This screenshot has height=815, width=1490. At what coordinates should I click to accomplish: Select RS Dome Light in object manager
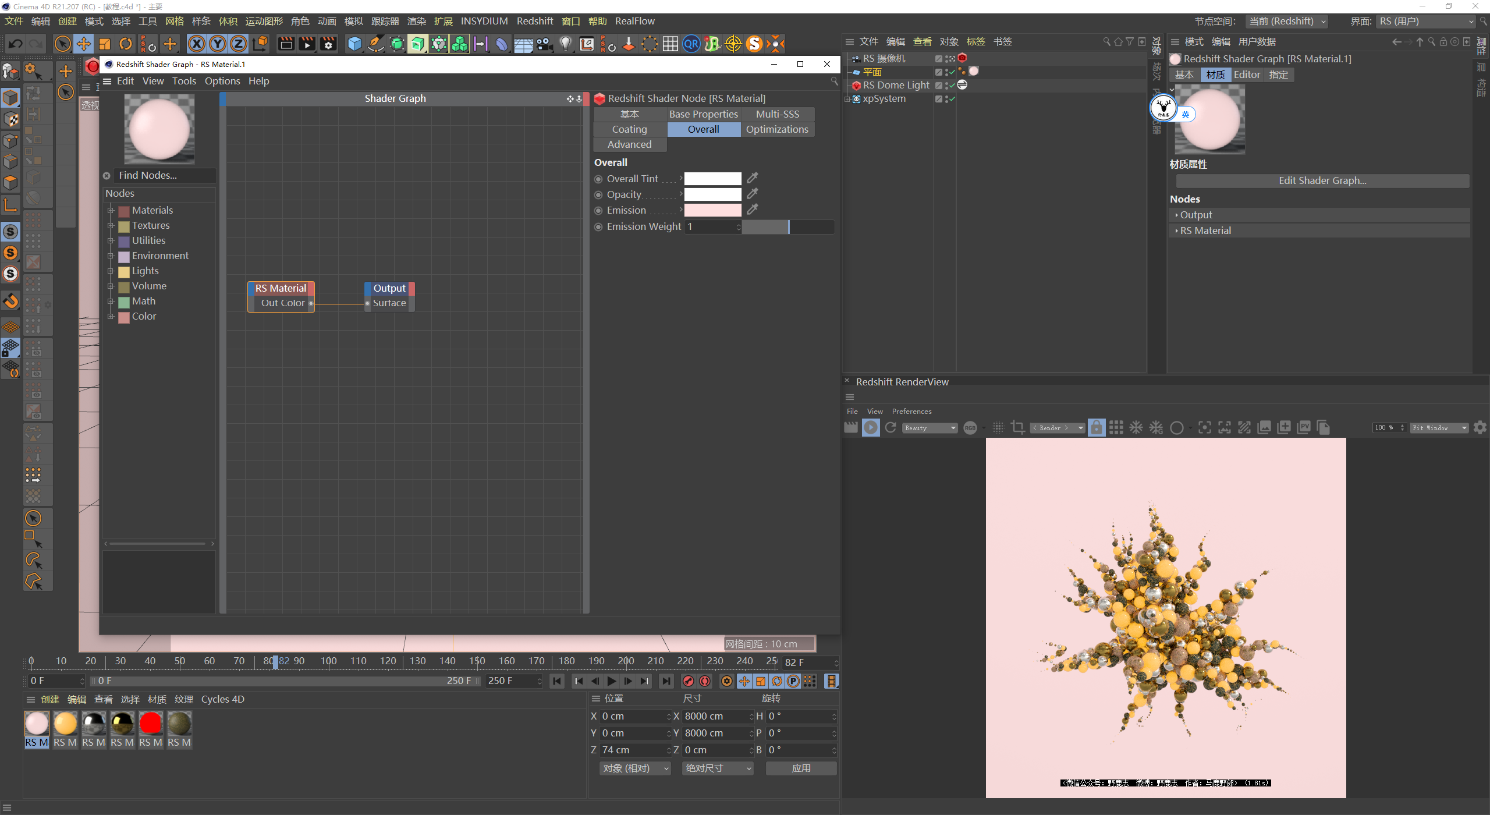[896, 85]
